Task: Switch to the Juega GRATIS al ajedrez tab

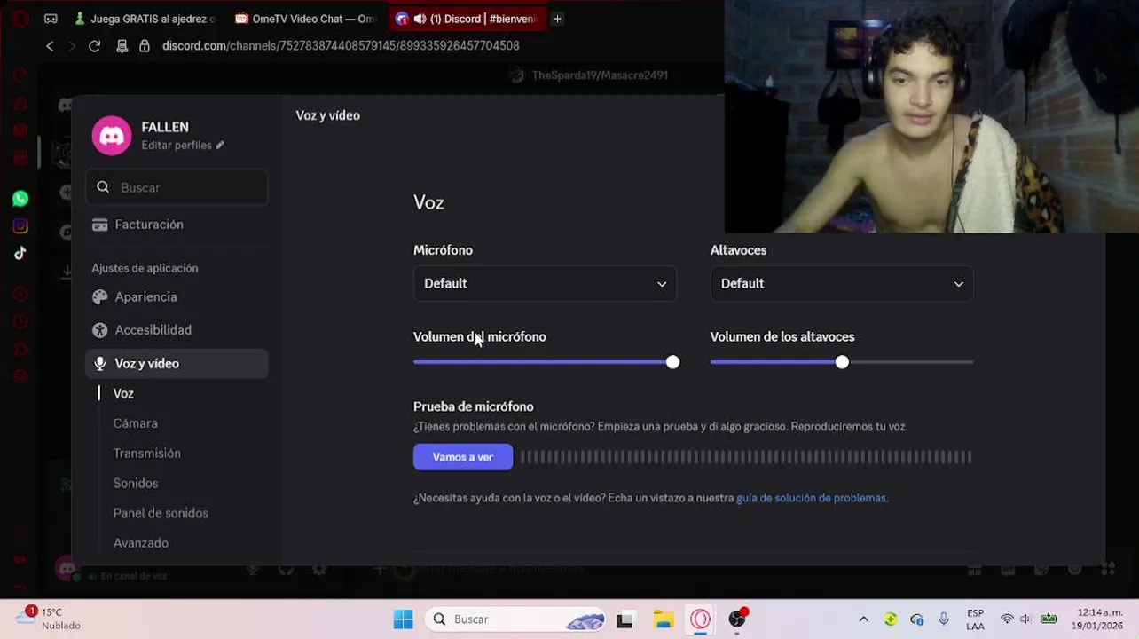Action: (x=146, y=19)
